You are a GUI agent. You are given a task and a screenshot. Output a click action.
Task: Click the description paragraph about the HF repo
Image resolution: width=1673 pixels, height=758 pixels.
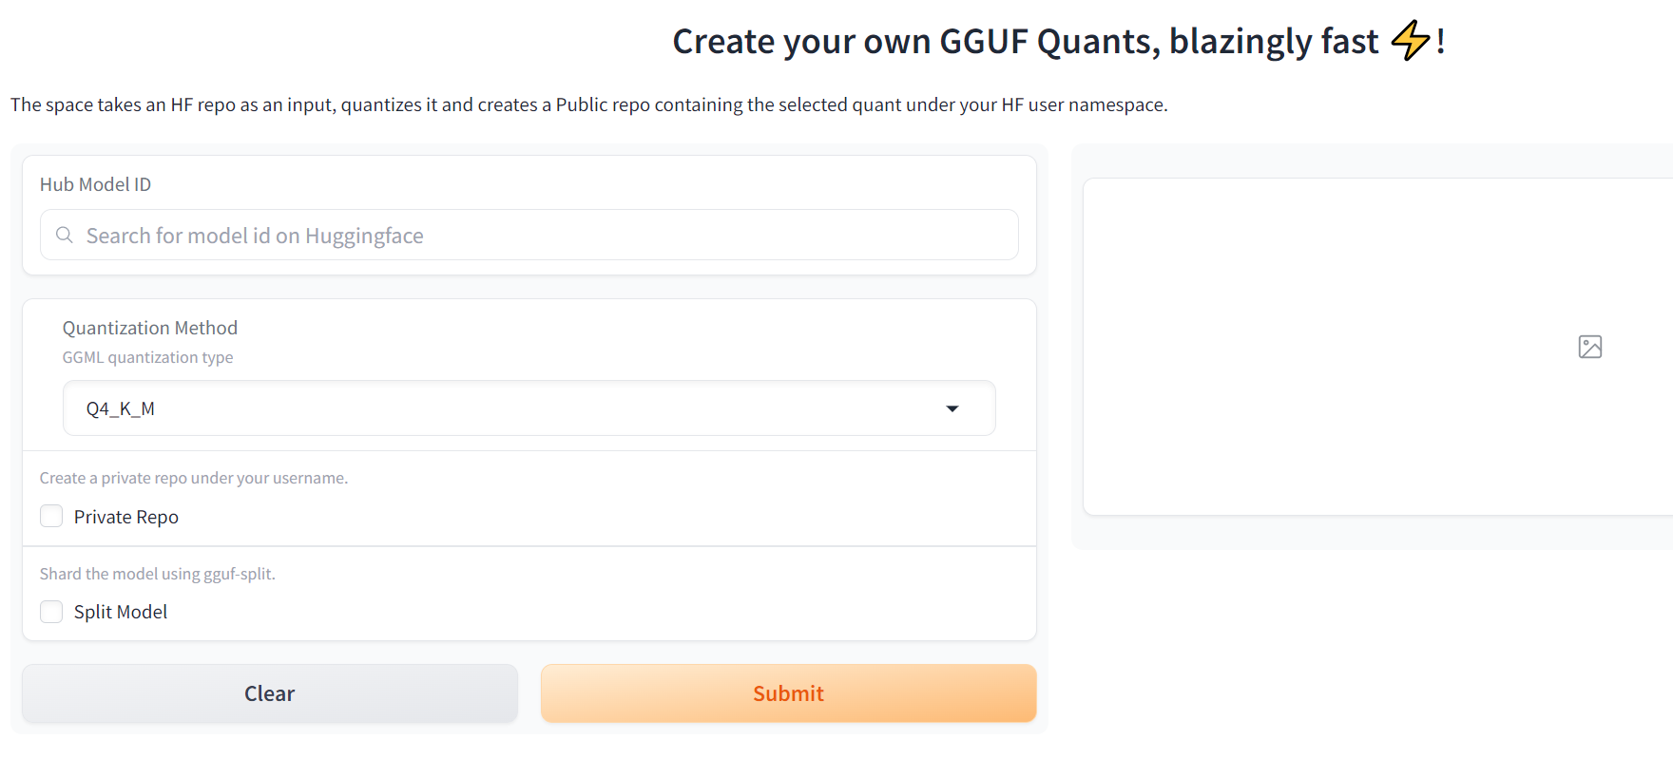pos(588,104)
